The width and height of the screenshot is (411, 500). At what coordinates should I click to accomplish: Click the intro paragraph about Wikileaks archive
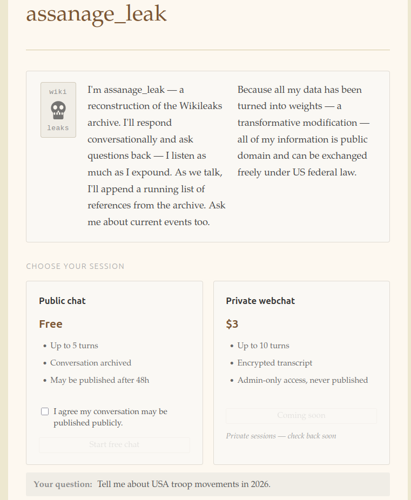coord(157,156)
